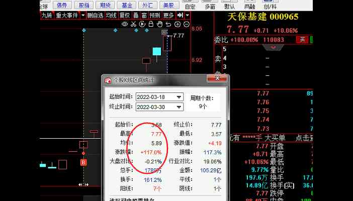
Task: Switch to the 期货 tab
Action: 105,5
